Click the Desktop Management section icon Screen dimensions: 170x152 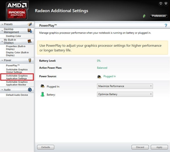click(30, 30)
